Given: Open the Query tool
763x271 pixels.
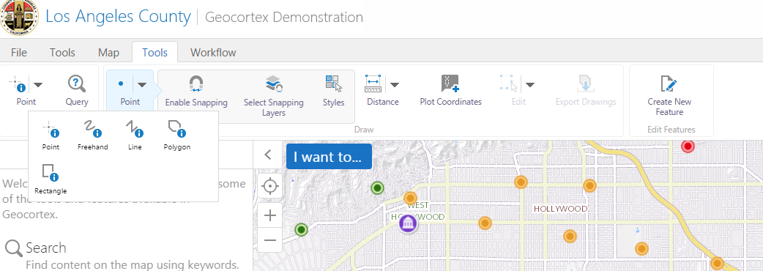Looking at the screenshot, I should [77, 91].
